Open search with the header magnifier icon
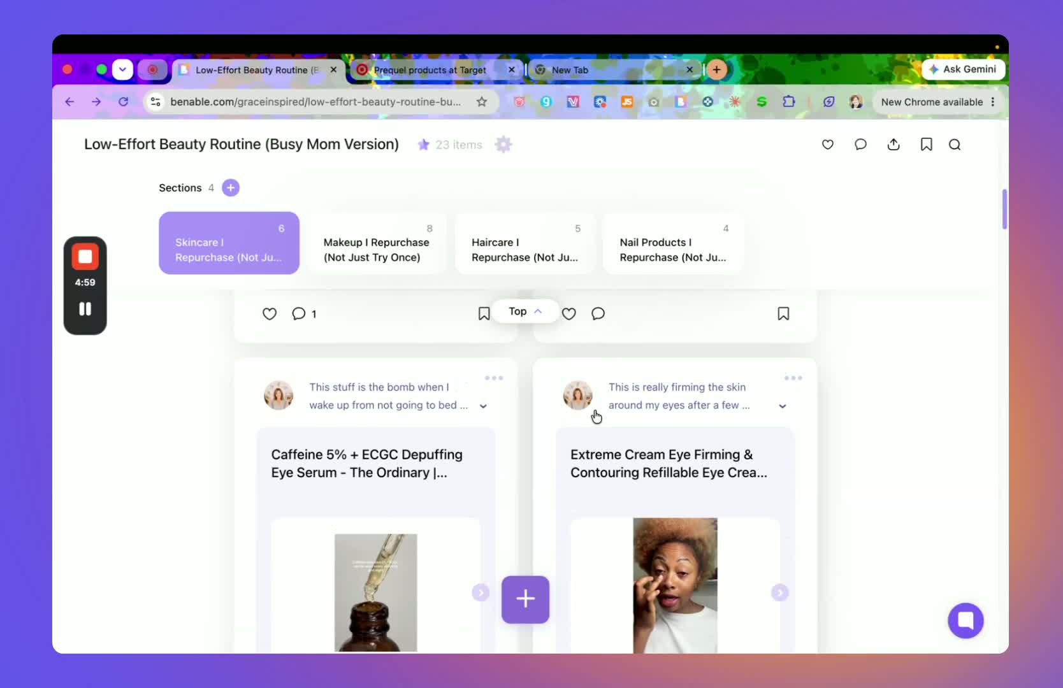The height and width of the screenshot is (688, 1063). [x=954, y=145]
